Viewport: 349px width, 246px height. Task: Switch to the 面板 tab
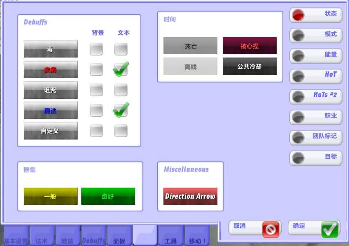tap(119, 236)
